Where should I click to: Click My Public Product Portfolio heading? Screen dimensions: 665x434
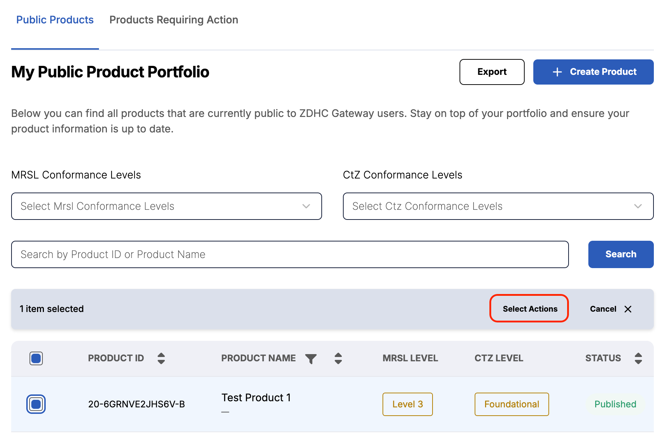(x=110, y=72)
